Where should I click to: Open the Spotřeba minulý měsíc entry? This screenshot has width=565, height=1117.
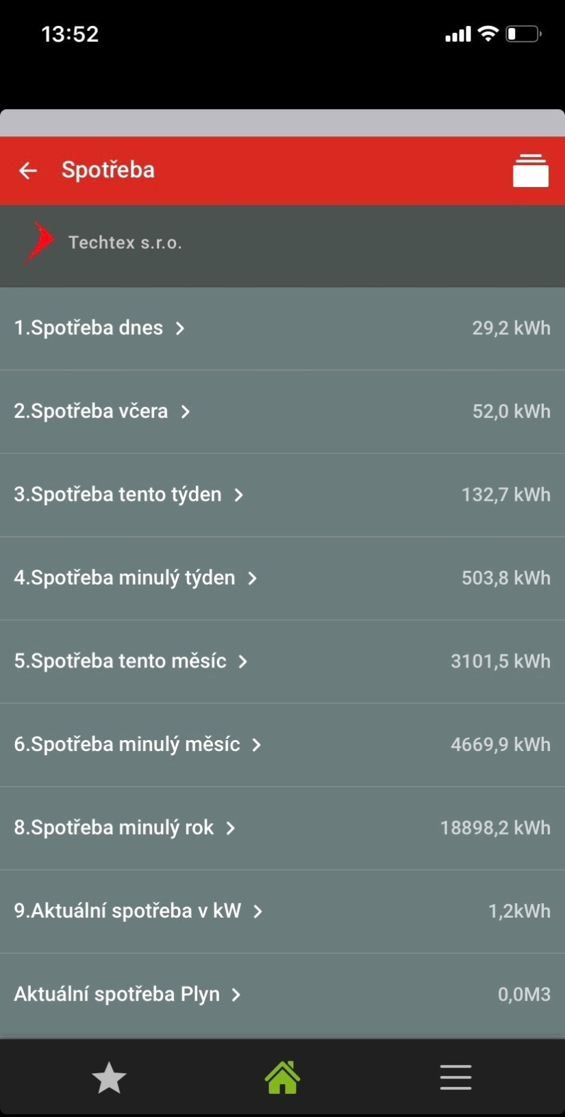pyautogui.click(x=127, y=745)
